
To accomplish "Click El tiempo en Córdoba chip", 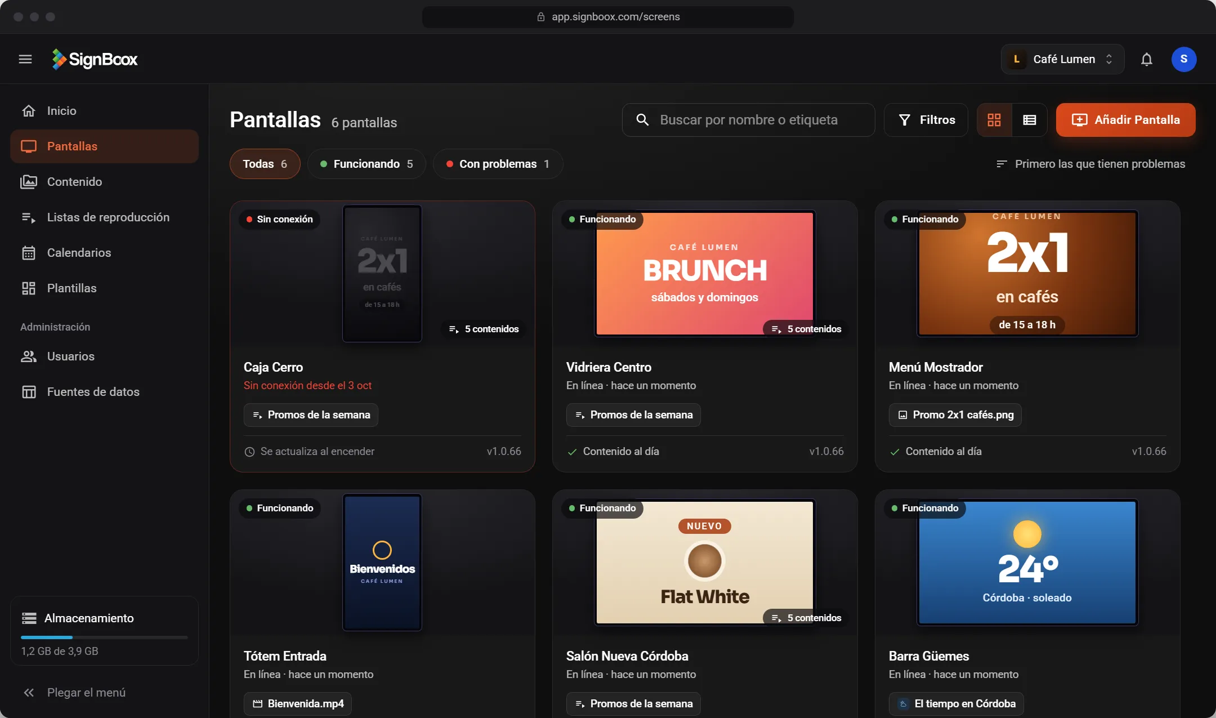I will 956,704.
